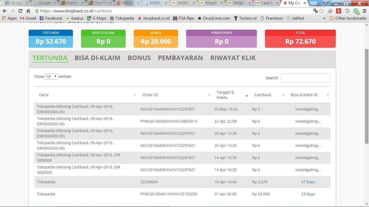
Task: Click the date 20 Apr 13:25
Action: point(225,145)
